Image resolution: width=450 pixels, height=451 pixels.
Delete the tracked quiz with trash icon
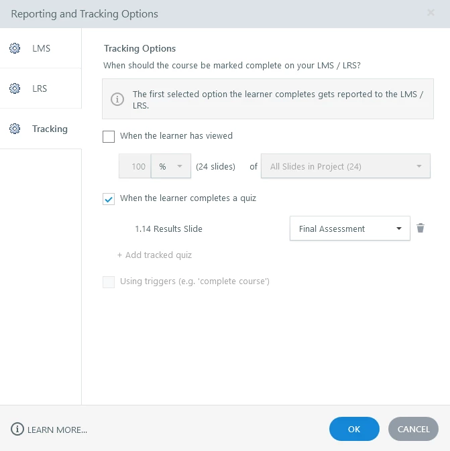click(420, 229)
